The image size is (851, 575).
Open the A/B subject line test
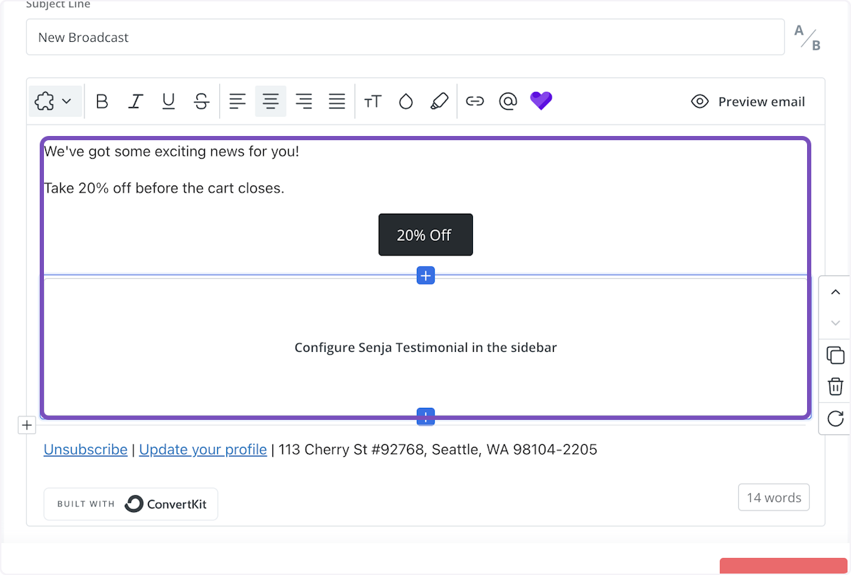click(807, 38)
